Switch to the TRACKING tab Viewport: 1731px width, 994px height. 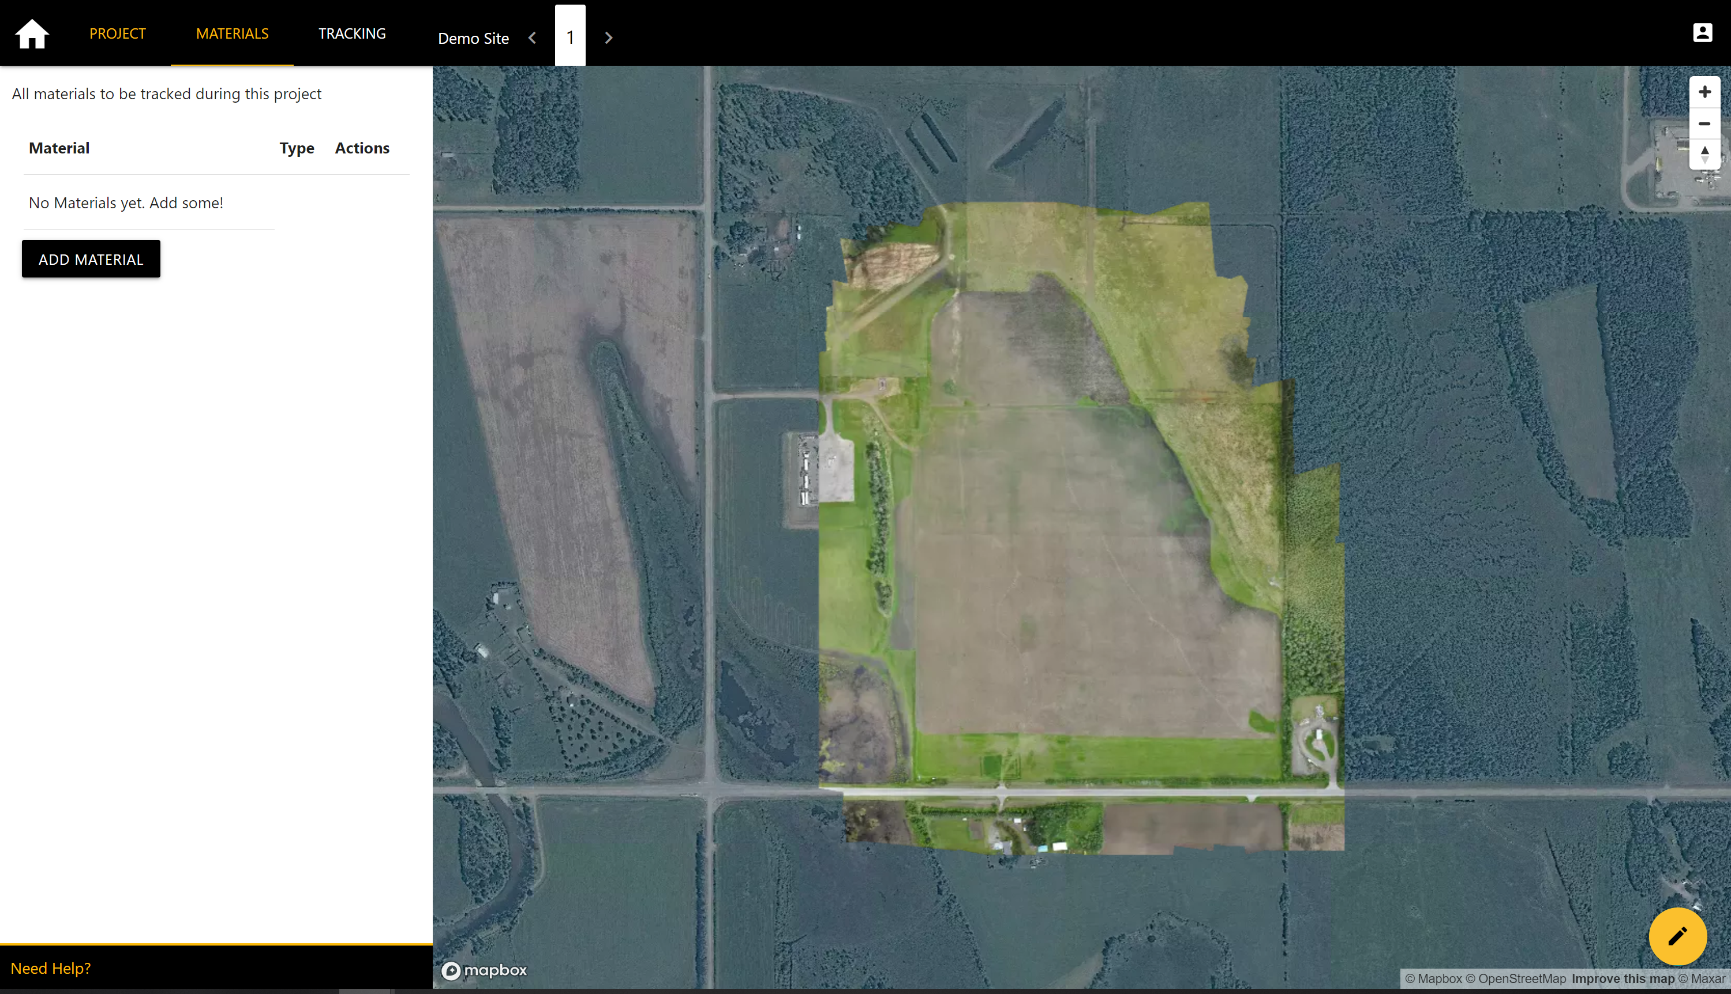coord(351,33)
